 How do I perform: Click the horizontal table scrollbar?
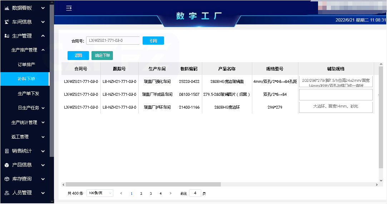(143, 184)
